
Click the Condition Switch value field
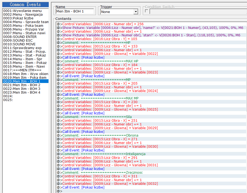click(198, 11)
